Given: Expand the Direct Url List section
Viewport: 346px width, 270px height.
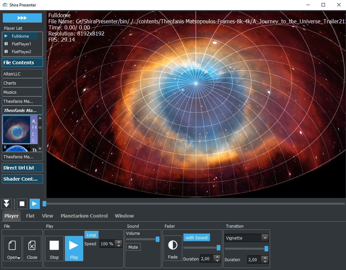Looking at the screenshot, I should pyautogui.click(x=22, y=168).
